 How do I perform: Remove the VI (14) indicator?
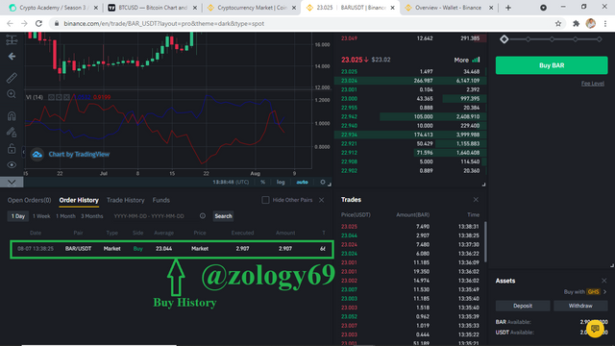pyautogui.click(x=66, y=97)
